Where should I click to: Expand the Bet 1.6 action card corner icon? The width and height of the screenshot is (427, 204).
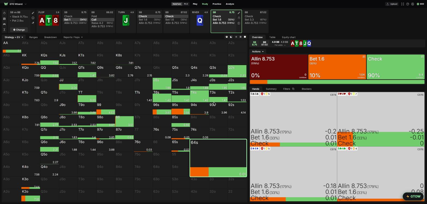(364, 57)
